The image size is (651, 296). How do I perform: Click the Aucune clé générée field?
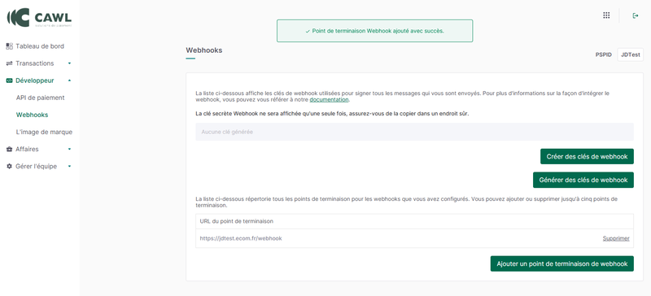(x=414, y=132)
